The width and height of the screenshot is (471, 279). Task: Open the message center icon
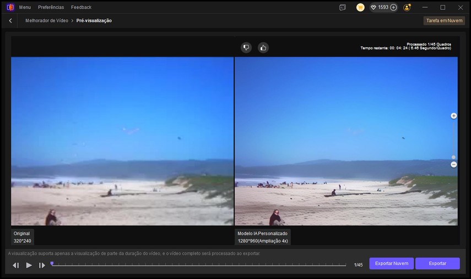pos(343,8)
